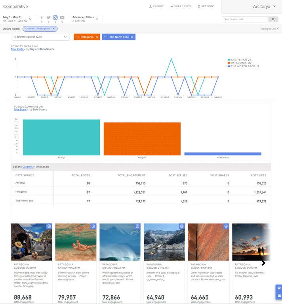This screenshot has width=282, height=304.
Task: Expand Advanced Filters dropdown
Action: tap(85, 19)
